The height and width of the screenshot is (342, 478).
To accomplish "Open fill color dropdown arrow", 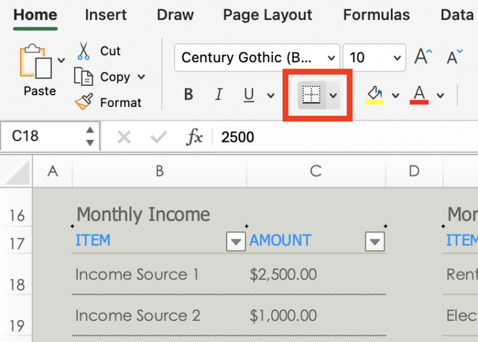I will [x=395, y=96].
